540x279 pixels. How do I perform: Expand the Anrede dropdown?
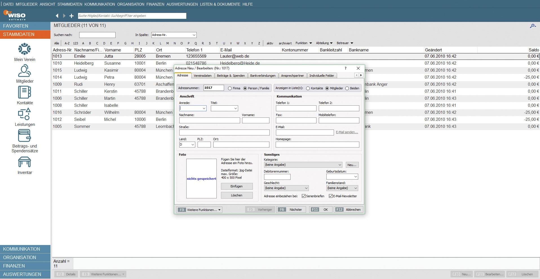[x=204, y=108]
